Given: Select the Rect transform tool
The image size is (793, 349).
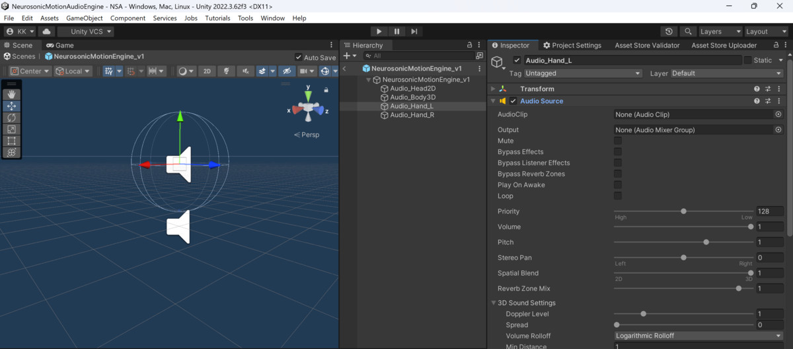Looking at the screenshot, I should [11, 141].
